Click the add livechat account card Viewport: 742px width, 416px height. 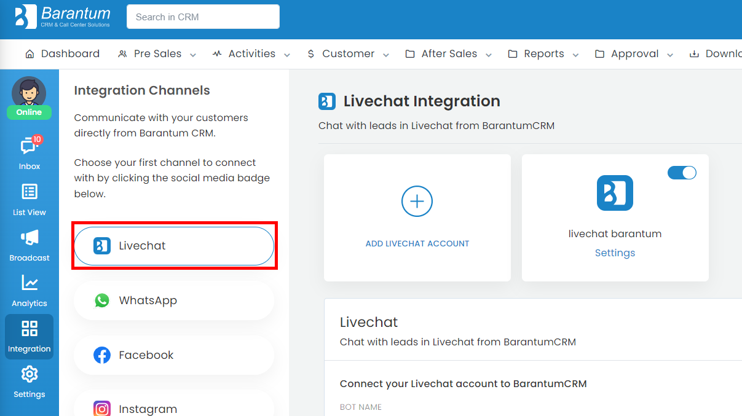click(417, 218)
